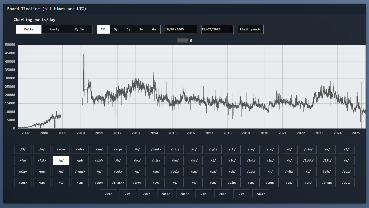Select the /vt/ board
Screen dimensions: 369x208
coord(109,194)
